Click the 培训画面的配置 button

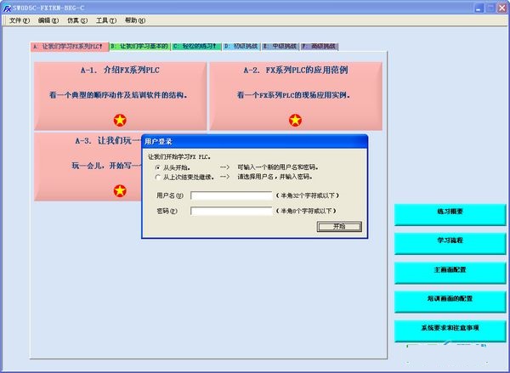[x=450, y=302]
